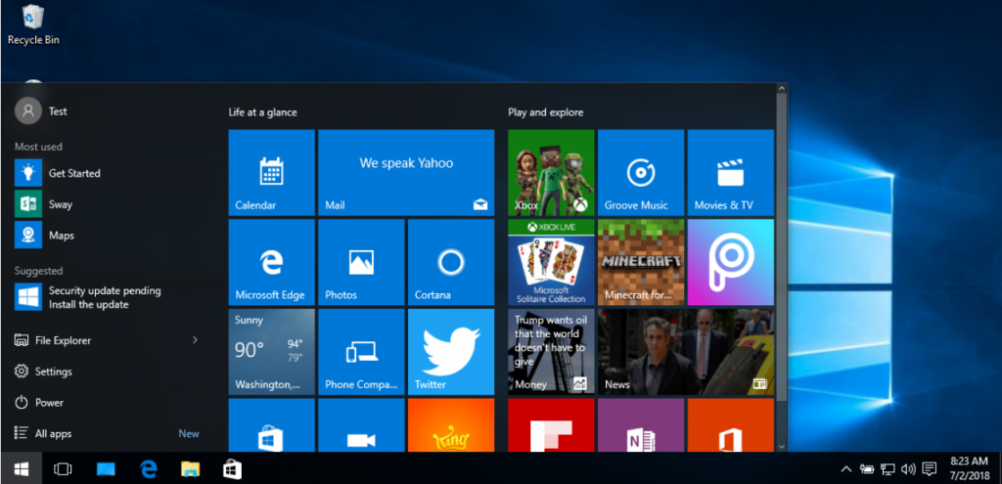This screenshot has height=484, width=1002.
Task: Click the battery status icon
Action: [867, 469]
